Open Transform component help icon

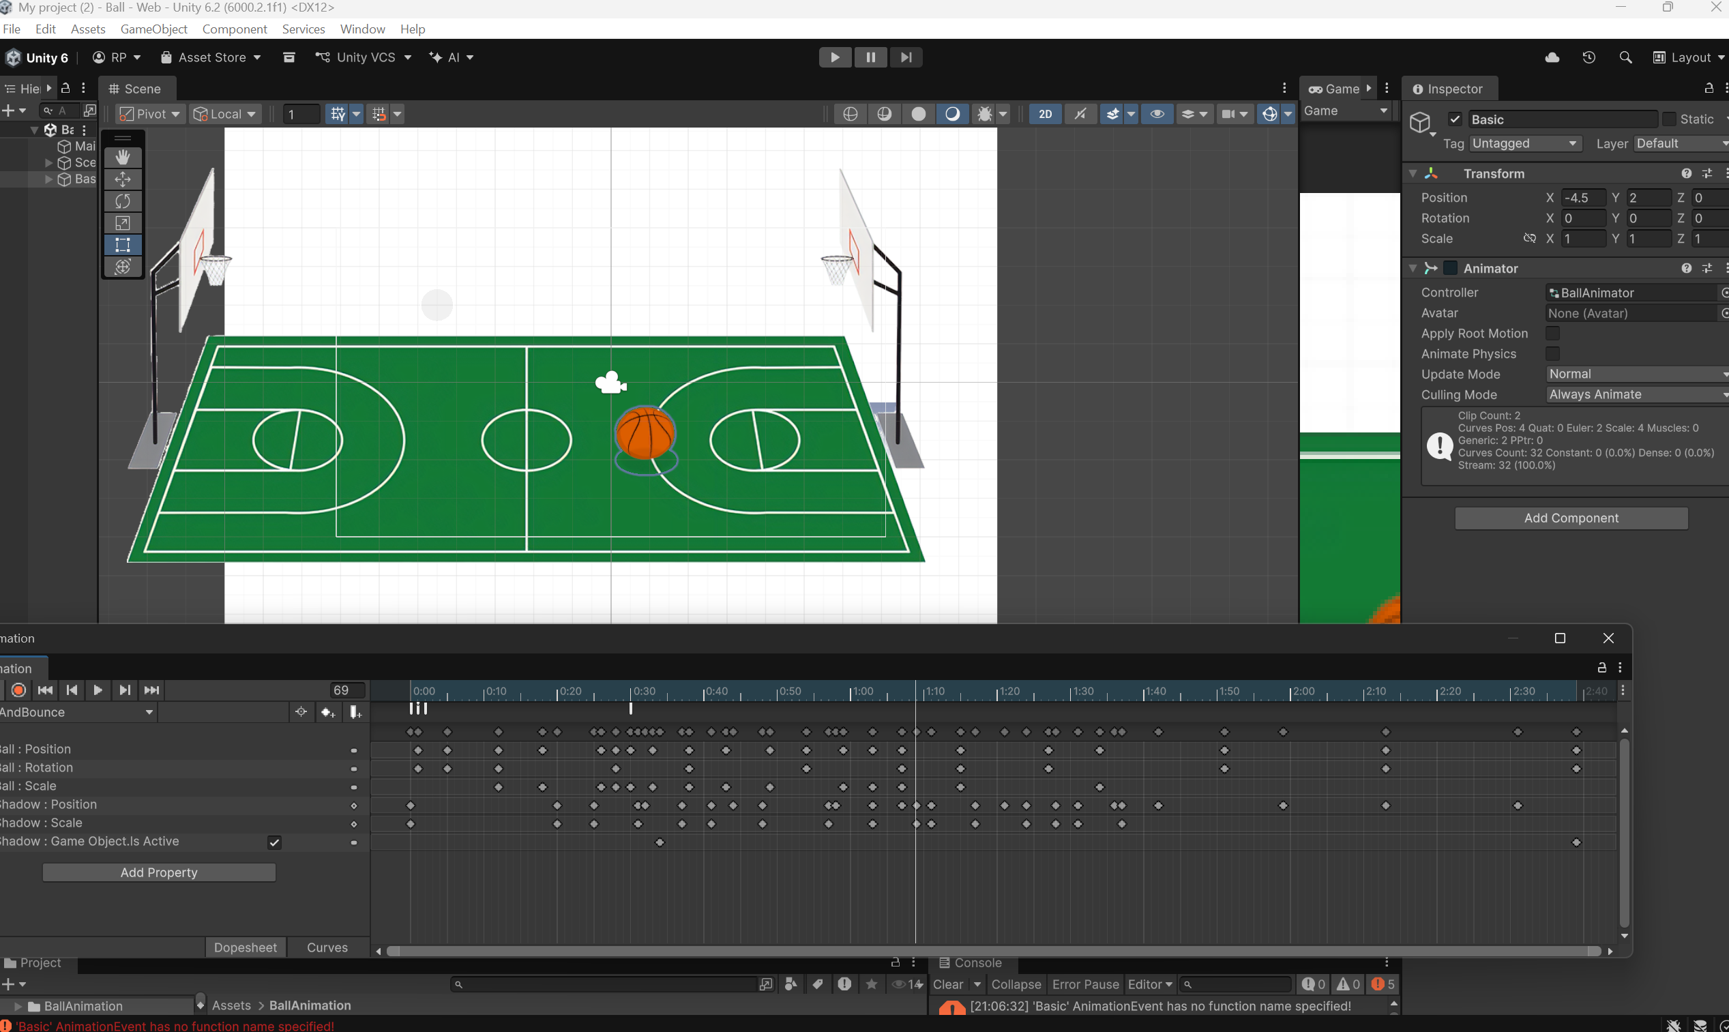(1687, 173)
